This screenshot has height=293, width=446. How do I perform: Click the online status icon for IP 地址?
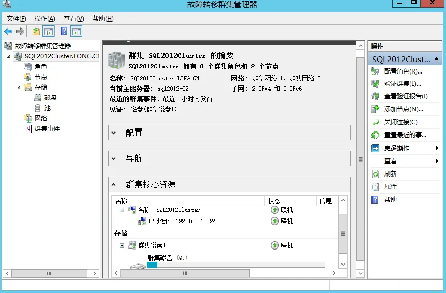(x=275, y=221)
